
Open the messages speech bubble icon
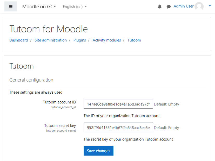pyautogui.click(x=169, y=6)
